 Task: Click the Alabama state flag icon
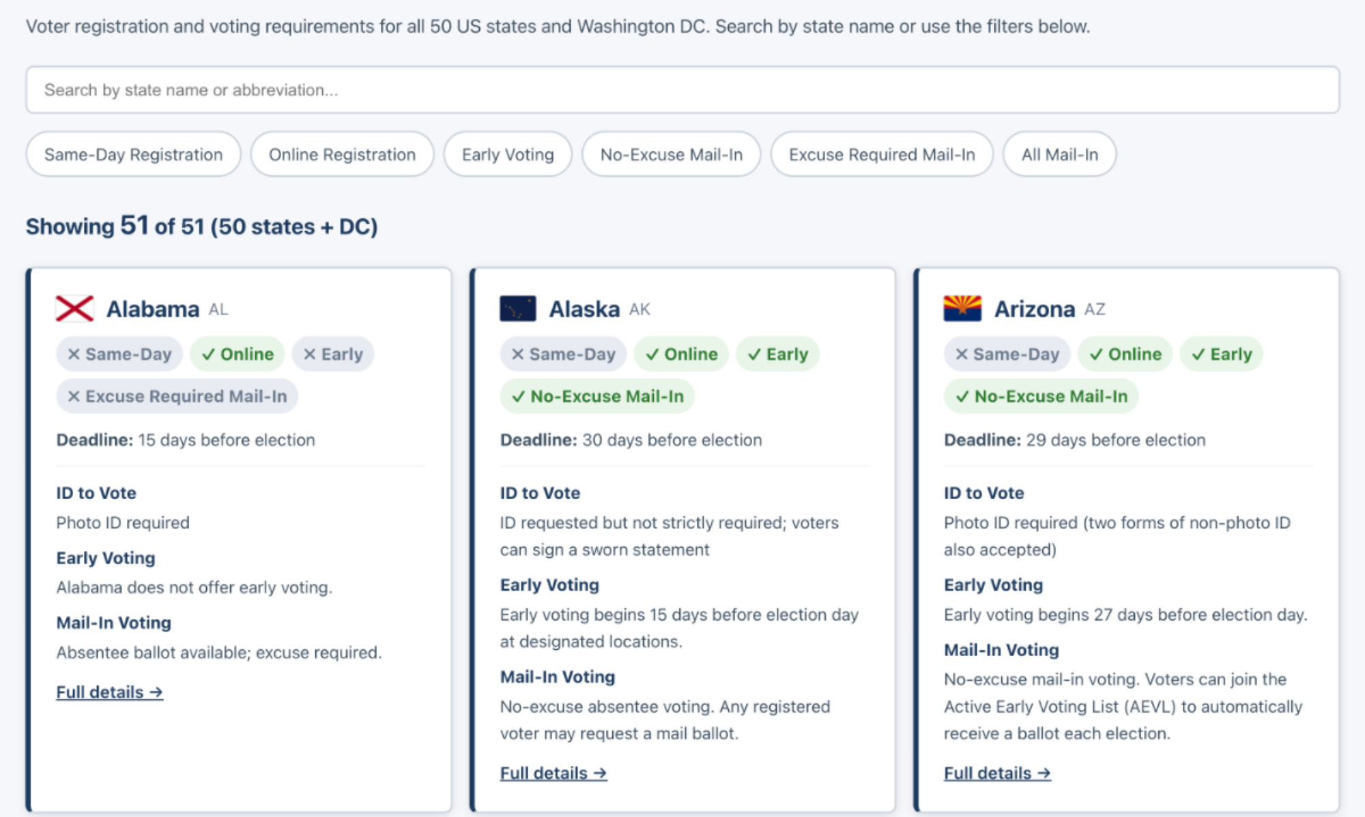click(x=74, y=309)
